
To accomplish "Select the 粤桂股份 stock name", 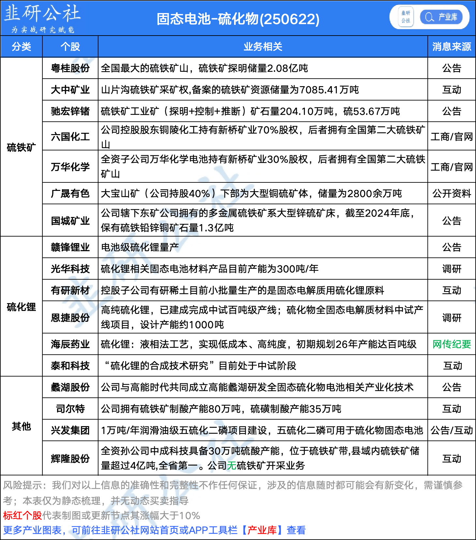I will [x=70, y=68].
